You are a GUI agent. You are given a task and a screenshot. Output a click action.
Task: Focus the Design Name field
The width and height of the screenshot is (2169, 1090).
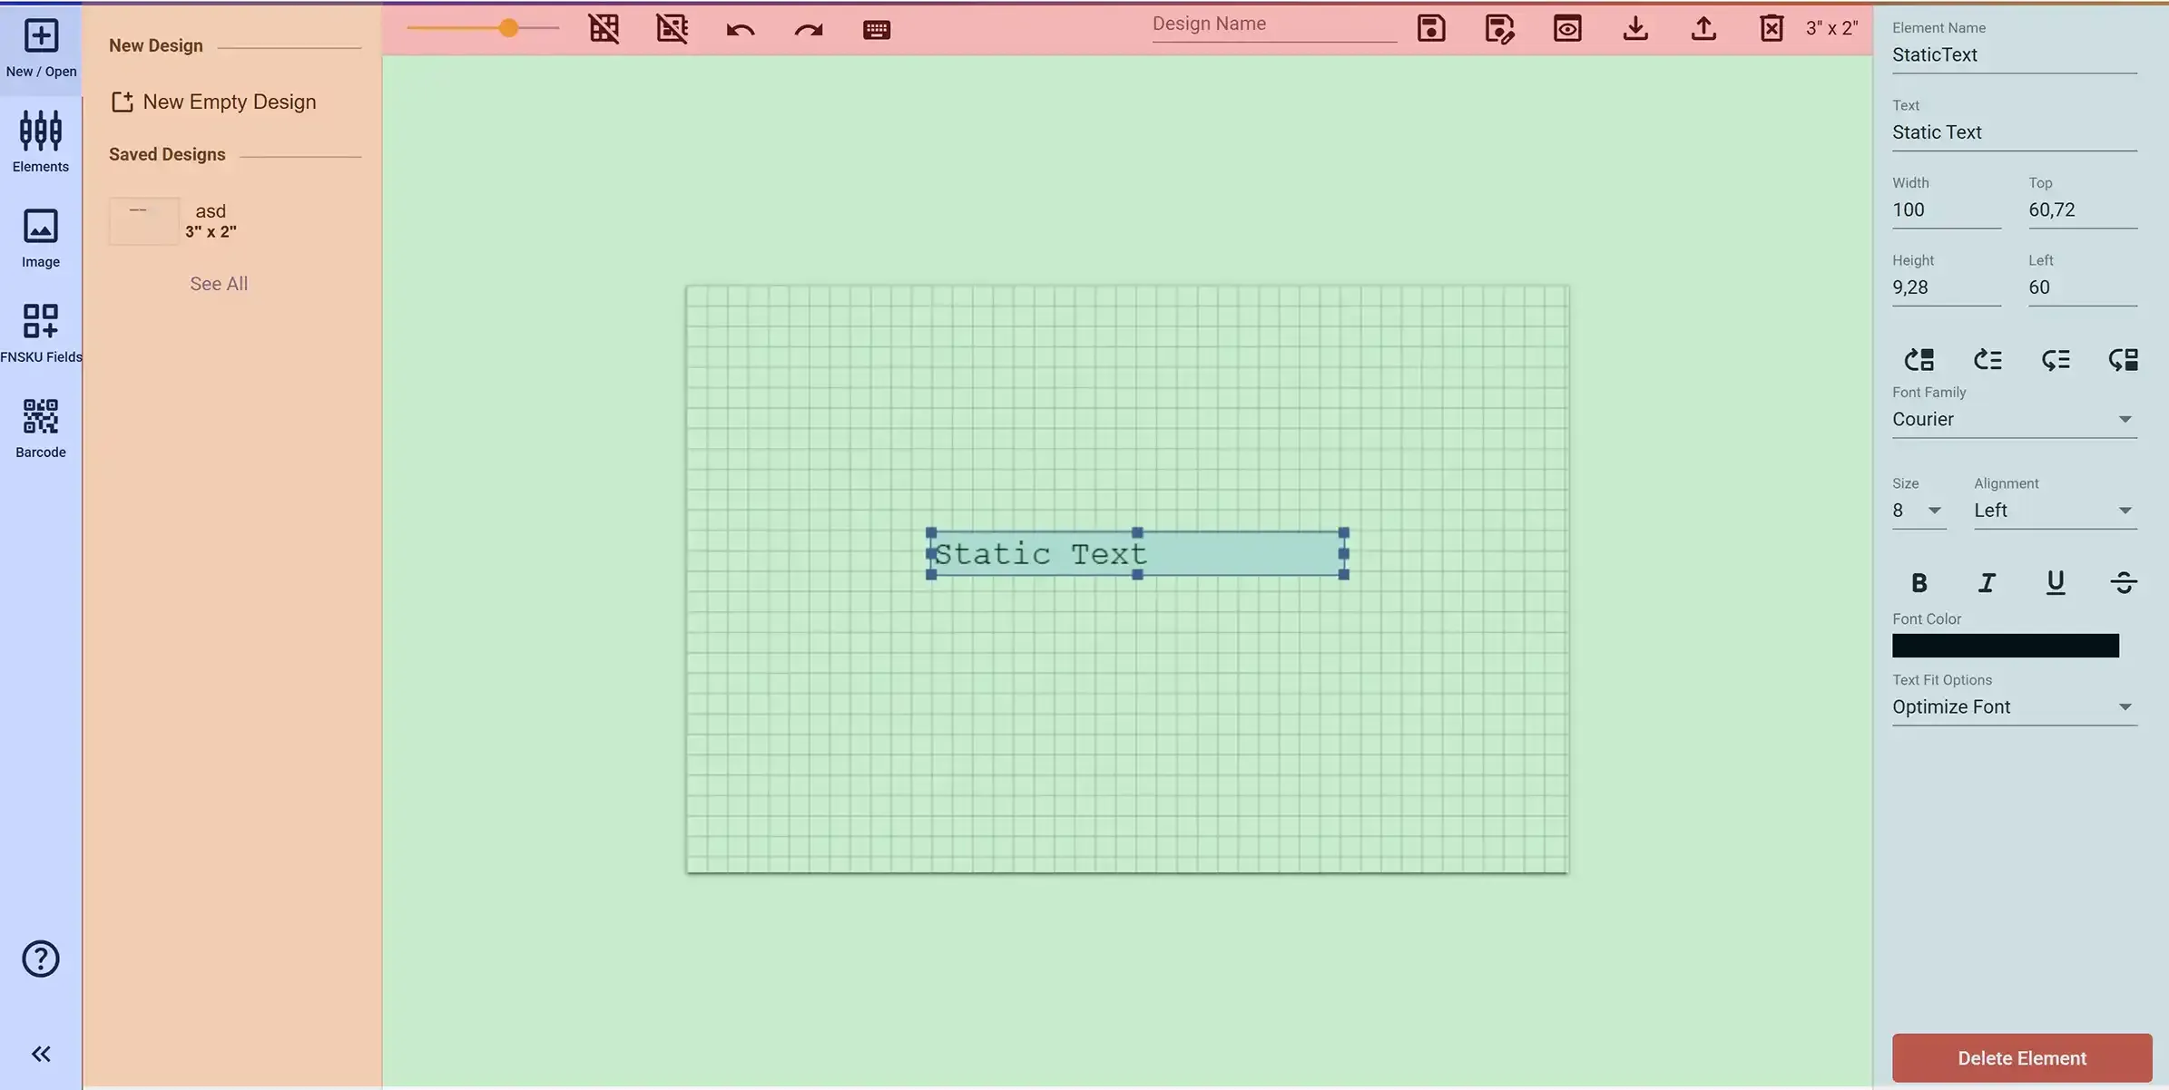coord(1274,24)
